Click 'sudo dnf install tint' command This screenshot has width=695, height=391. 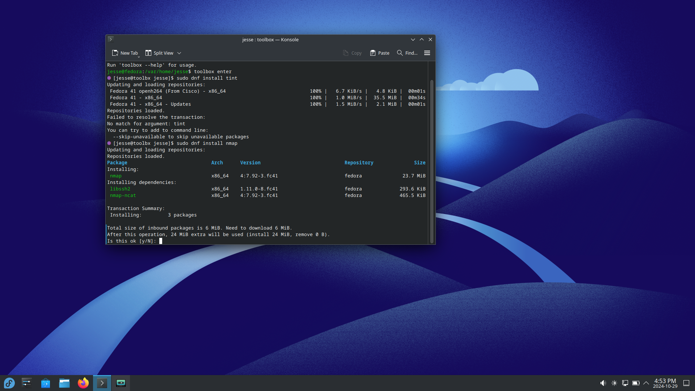click(x=207, y=78)
